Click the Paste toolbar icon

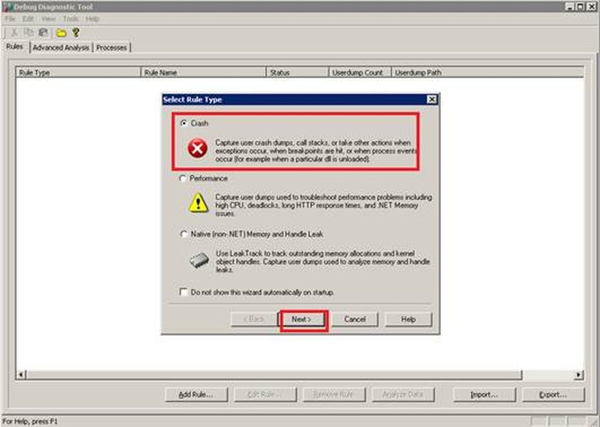[x=43, y=33]
